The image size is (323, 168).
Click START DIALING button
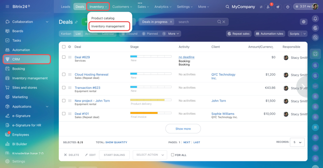114,155
